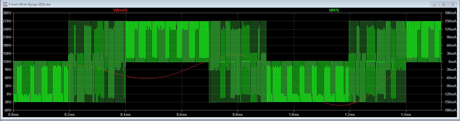Click the 150V left axis label
Image resolution: width=460 pixels, height=121 pixels.
click(7, 53)
